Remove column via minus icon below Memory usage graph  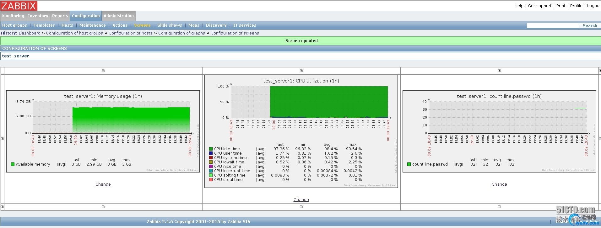coord(103,207)
